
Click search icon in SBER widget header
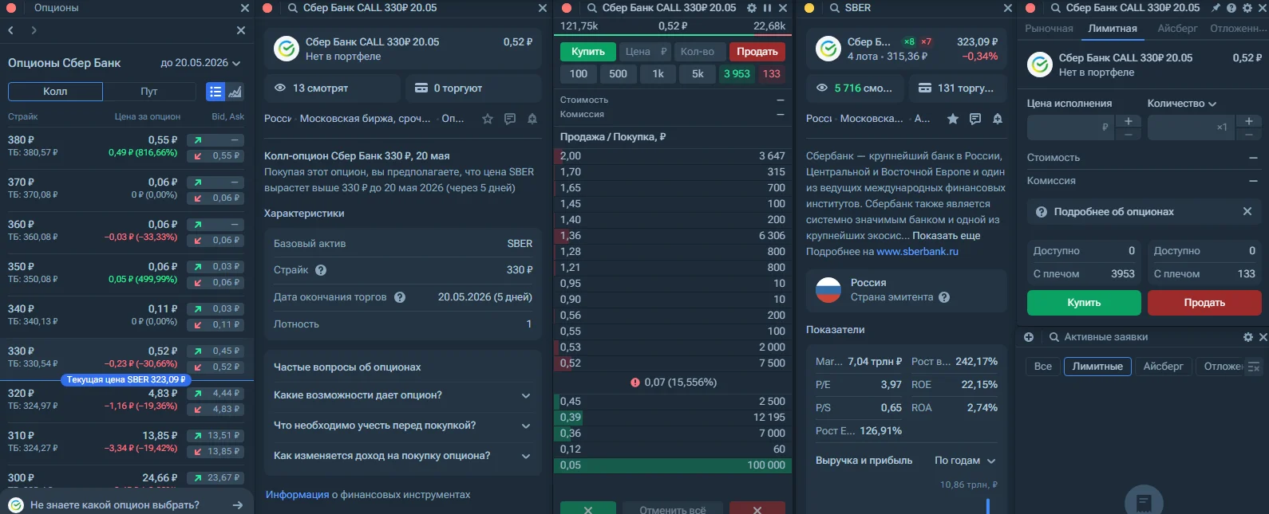tap(834, 8)
